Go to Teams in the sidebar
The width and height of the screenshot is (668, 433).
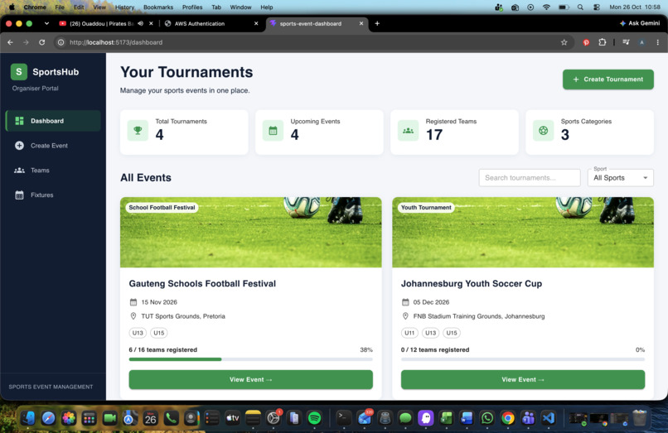pyautogui.click(x=53, y=171)
